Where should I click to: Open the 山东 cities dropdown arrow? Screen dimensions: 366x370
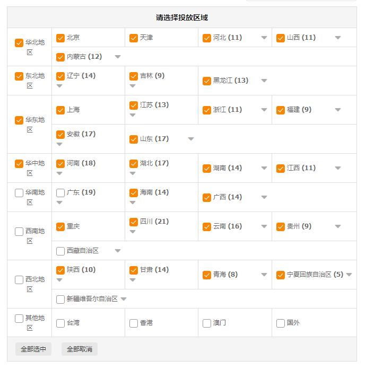191,139
